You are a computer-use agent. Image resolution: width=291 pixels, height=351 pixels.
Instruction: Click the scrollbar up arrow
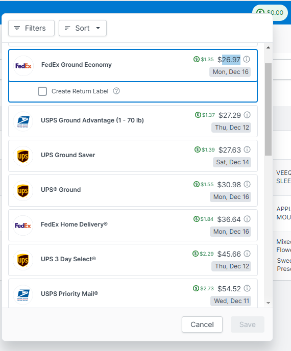point(268,47)
